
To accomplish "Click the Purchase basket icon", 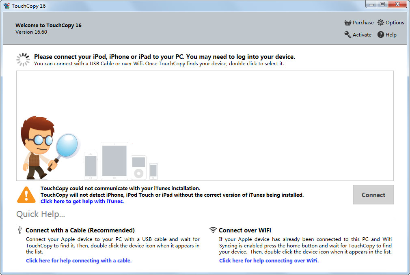I will (x=347, y=23).
